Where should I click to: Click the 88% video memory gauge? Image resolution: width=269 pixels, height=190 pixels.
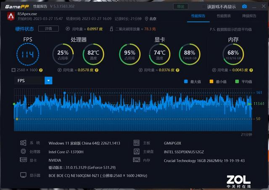pyautogui.click(x=190, y=54)
